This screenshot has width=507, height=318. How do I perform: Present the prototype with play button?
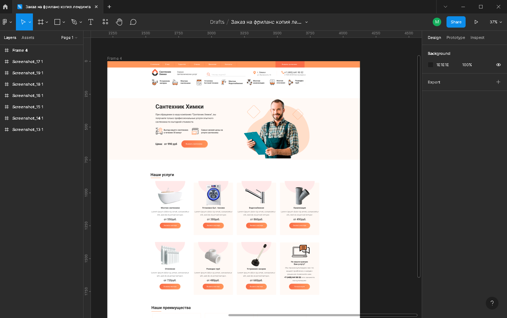point(476,22)
